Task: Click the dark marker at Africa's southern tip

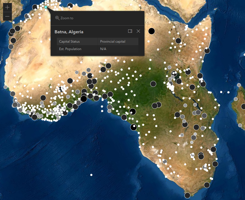Action: point(187,195)
